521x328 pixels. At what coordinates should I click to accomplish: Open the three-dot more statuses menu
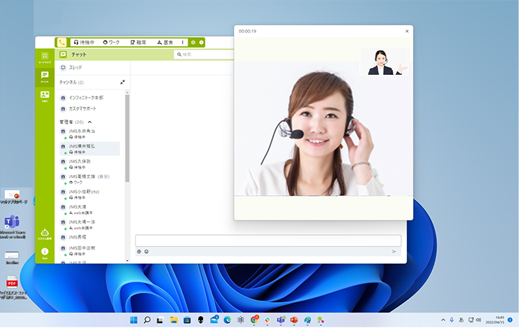pos(182,43)
